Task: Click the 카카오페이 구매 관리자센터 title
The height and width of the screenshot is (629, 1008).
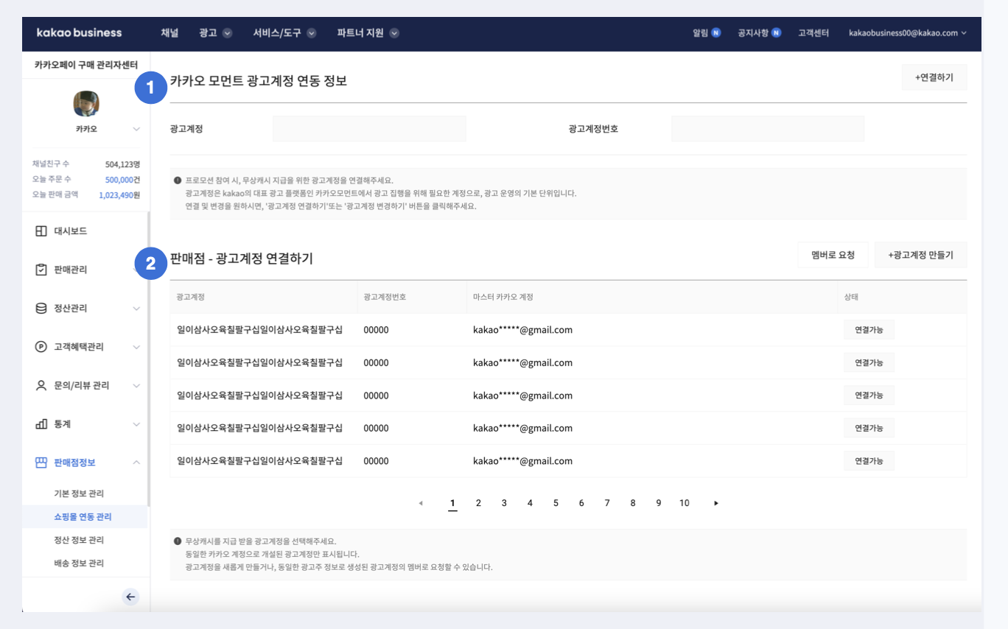Action: point(86,66)
